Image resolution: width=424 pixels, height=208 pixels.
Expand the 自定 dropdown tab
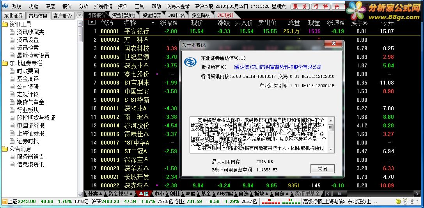(x=282, y=194)
